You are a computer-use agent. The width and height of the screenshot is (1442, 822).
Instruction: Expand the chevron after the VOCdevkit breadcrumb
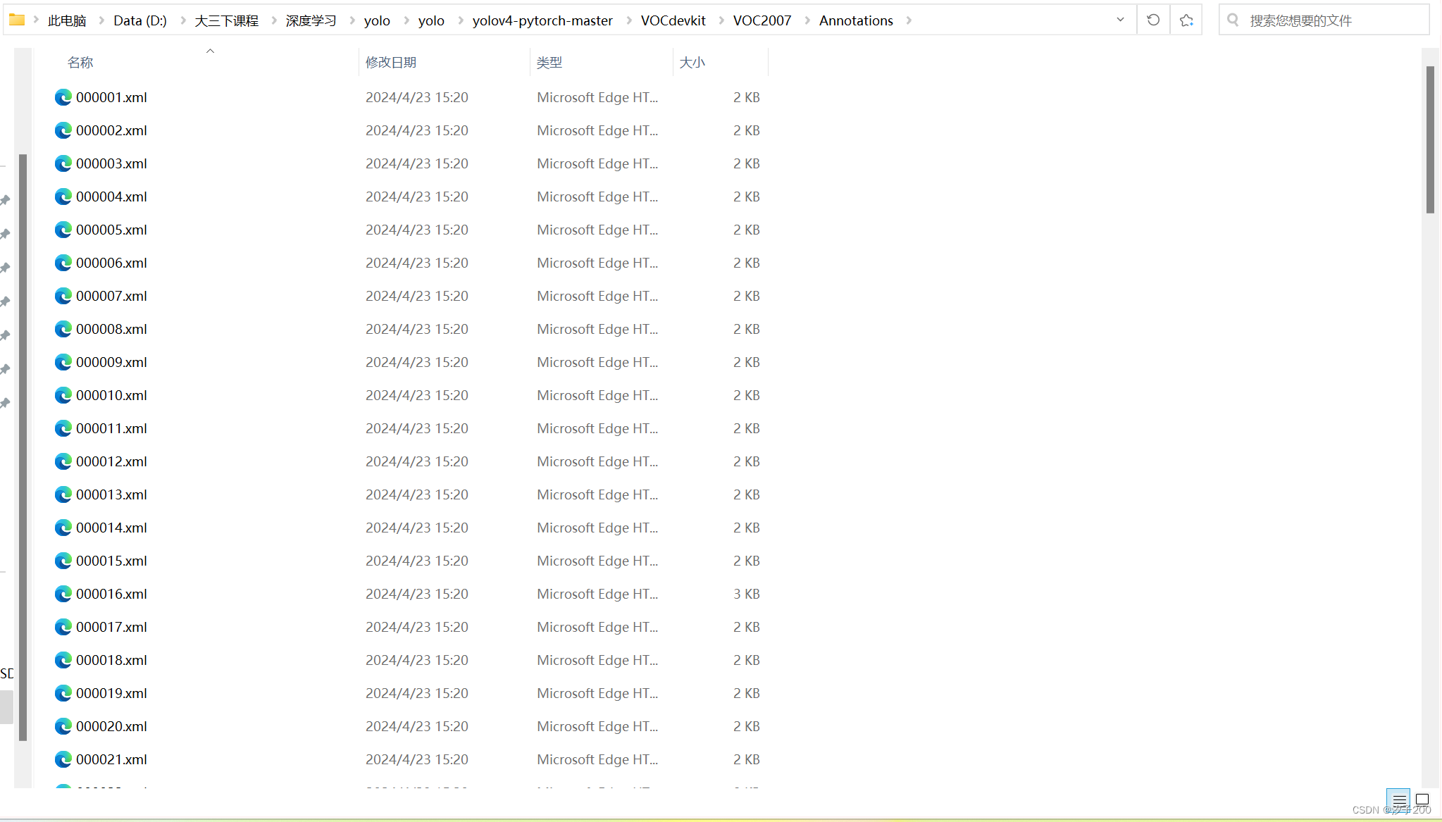721,20
